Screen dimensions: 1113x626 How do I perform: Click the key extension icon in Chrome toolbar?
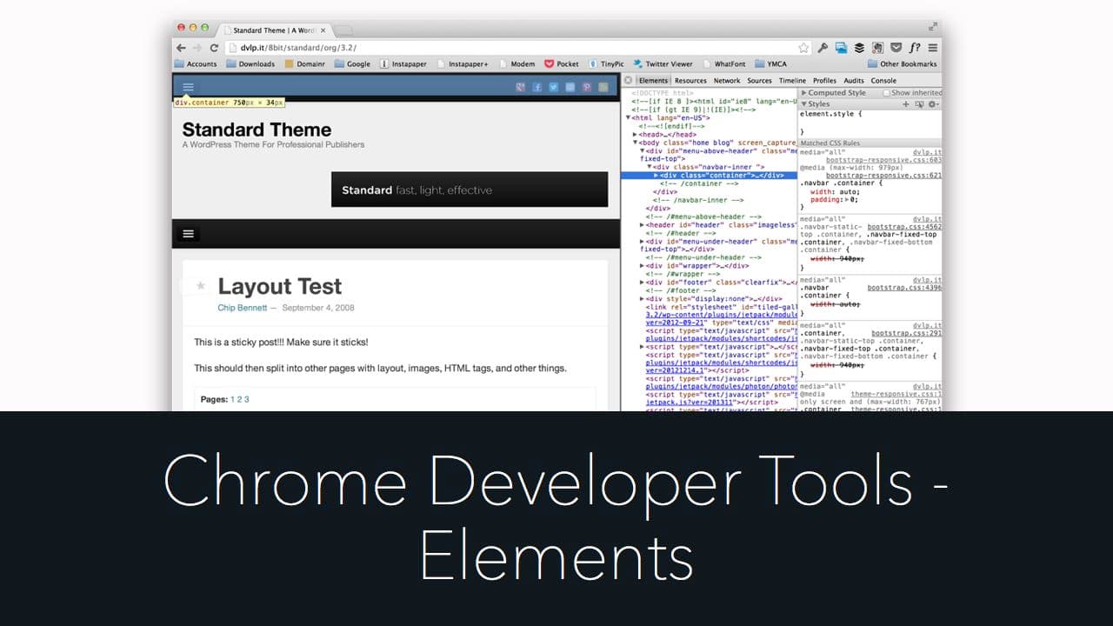click(823, 48)
